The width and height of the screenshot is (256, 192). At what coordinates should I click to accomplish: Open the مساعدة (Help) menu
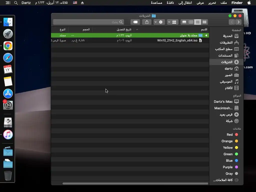pos(156,2)
